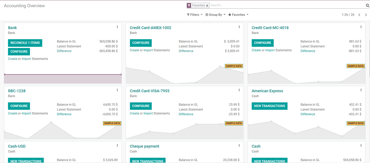
Task: Open the Favorites dropdown menu
Action: tap(238, 15)
